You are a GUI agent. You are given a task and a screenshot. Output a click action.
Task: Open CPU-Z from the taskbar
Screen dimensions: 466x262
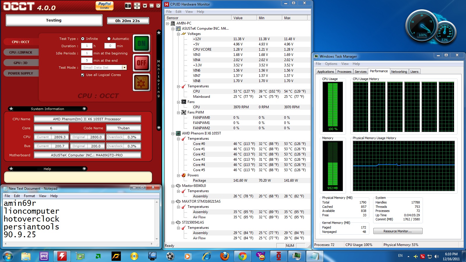tap(44, 256)
